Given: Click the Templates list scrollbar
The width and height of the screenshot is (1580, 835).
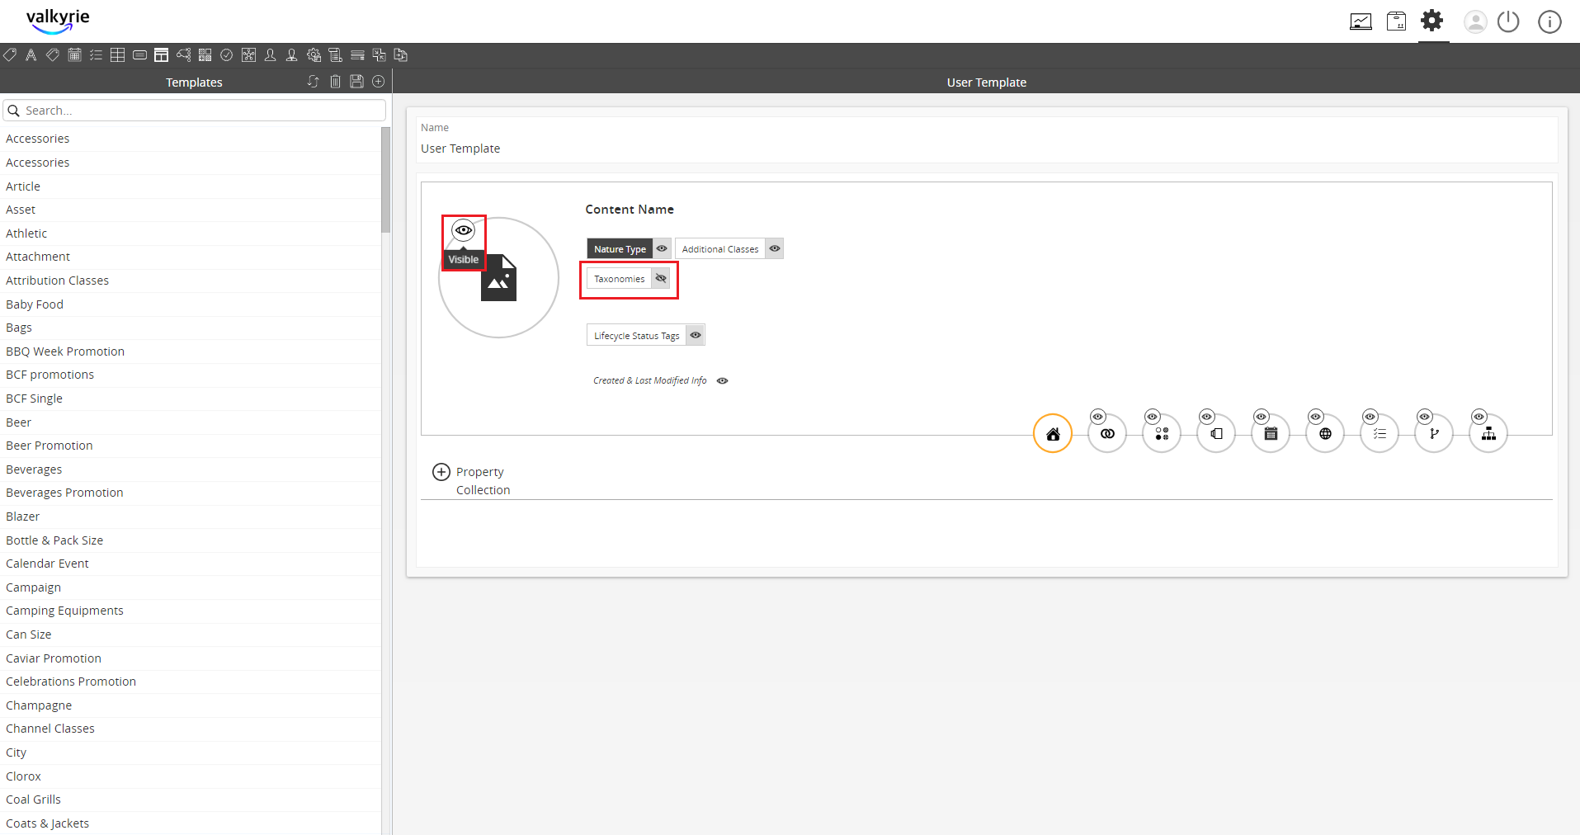Looking at the screenshot, I should point(385,180).
